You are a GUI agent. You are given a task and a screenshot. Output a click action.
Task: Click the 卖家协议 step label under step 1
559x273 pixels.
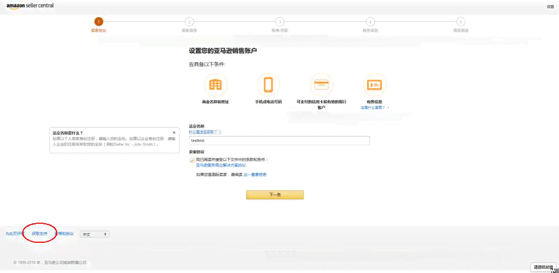tap(98, 31)
